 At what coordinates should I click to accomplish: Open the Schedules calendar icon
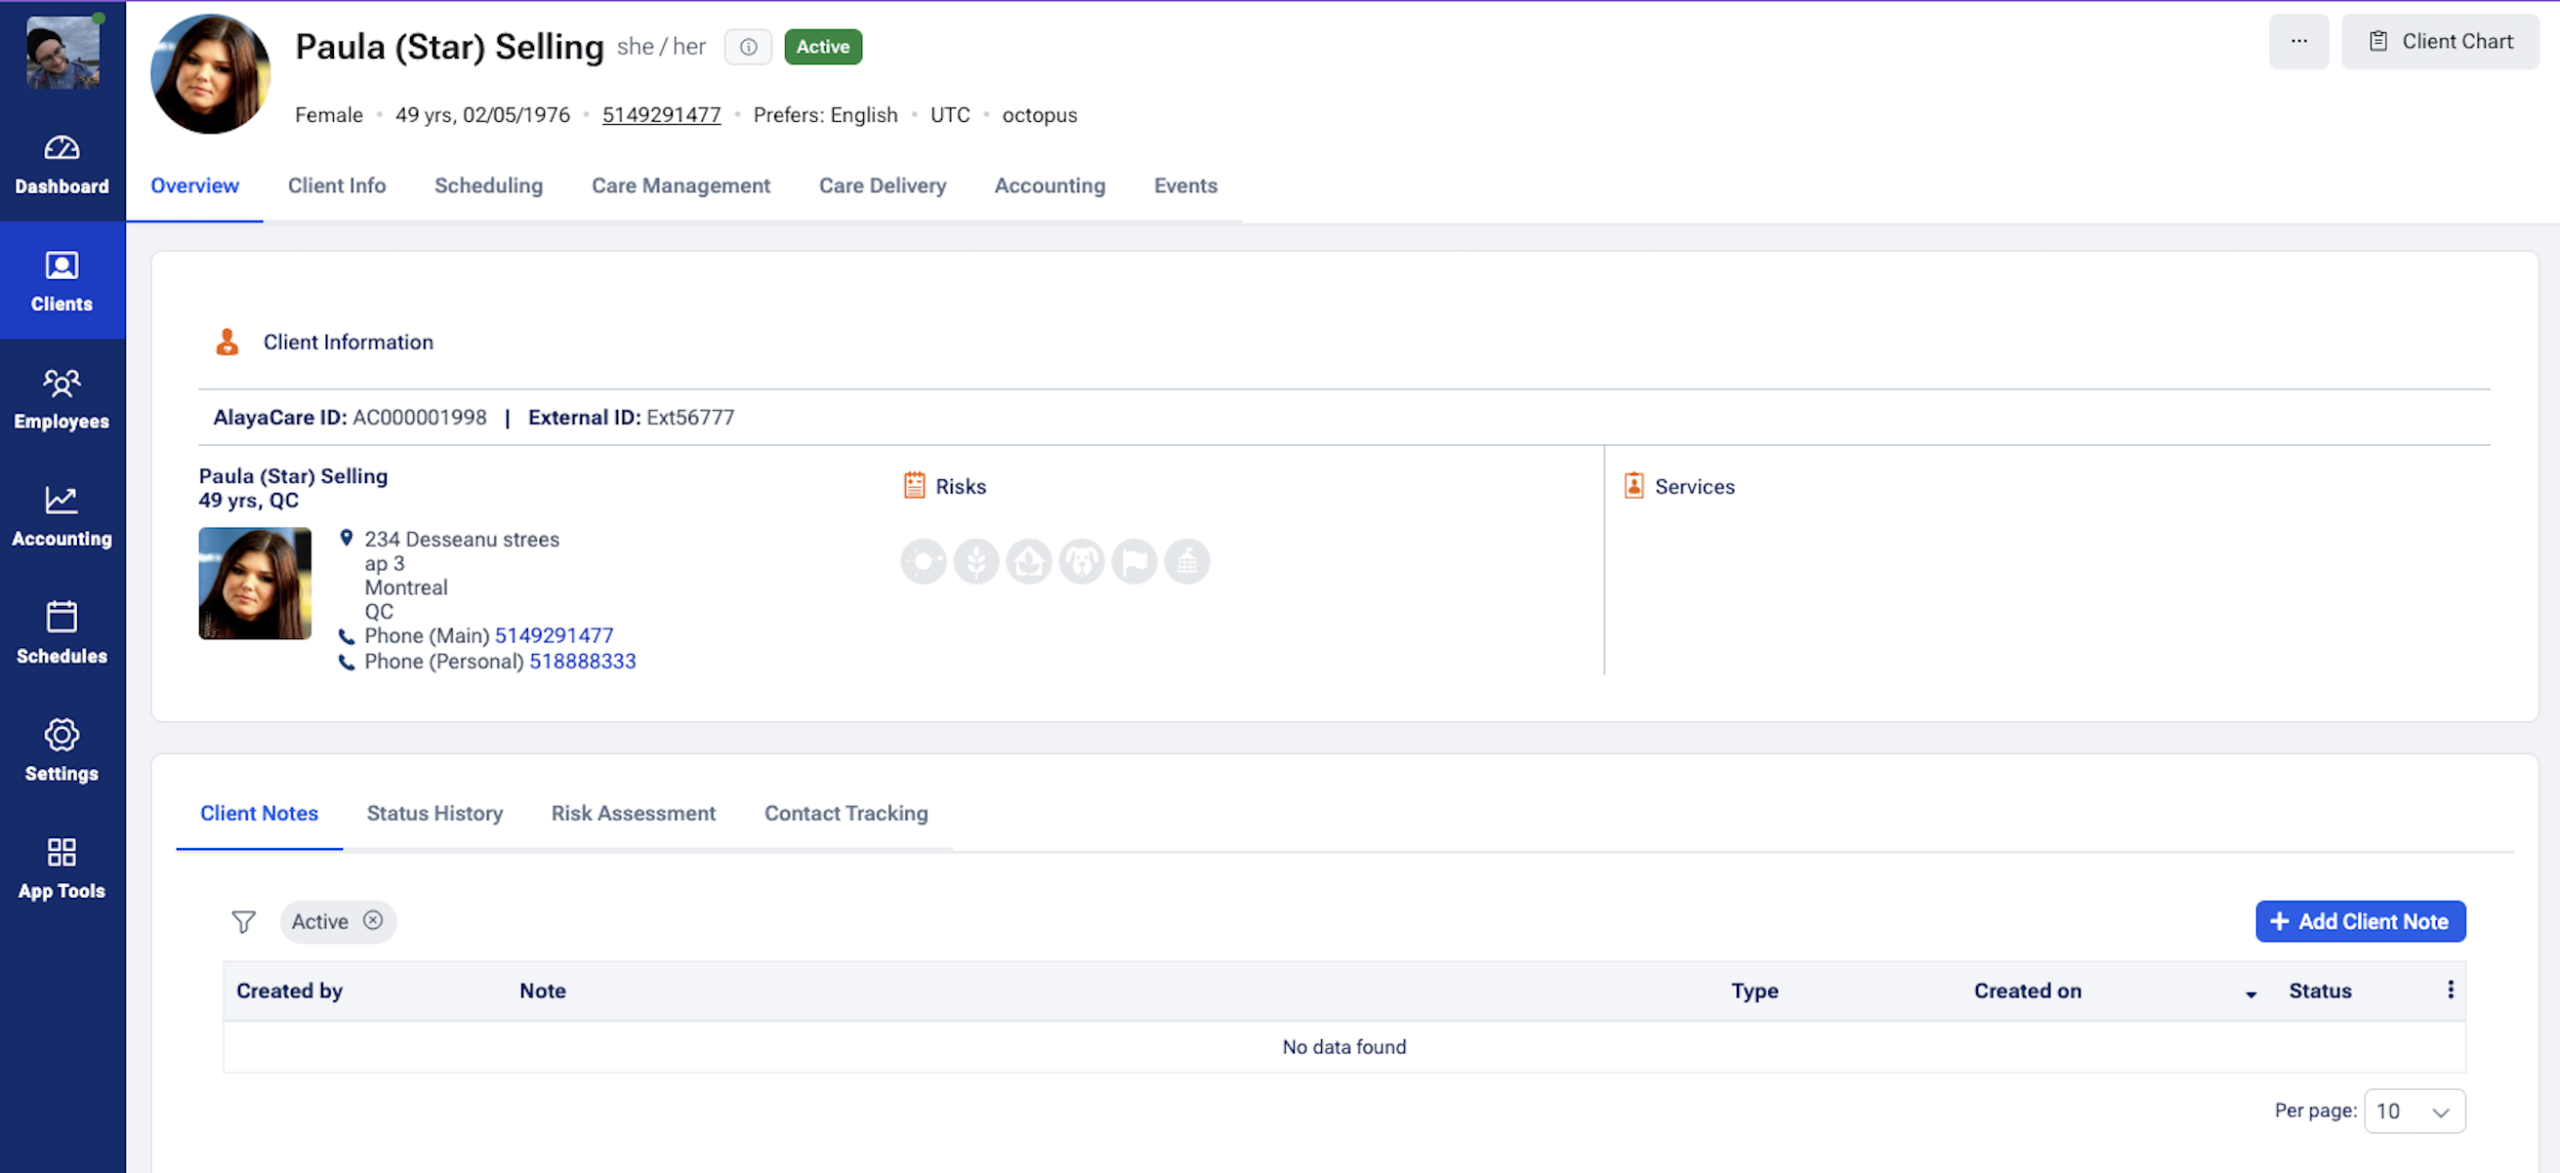point(62,632)
